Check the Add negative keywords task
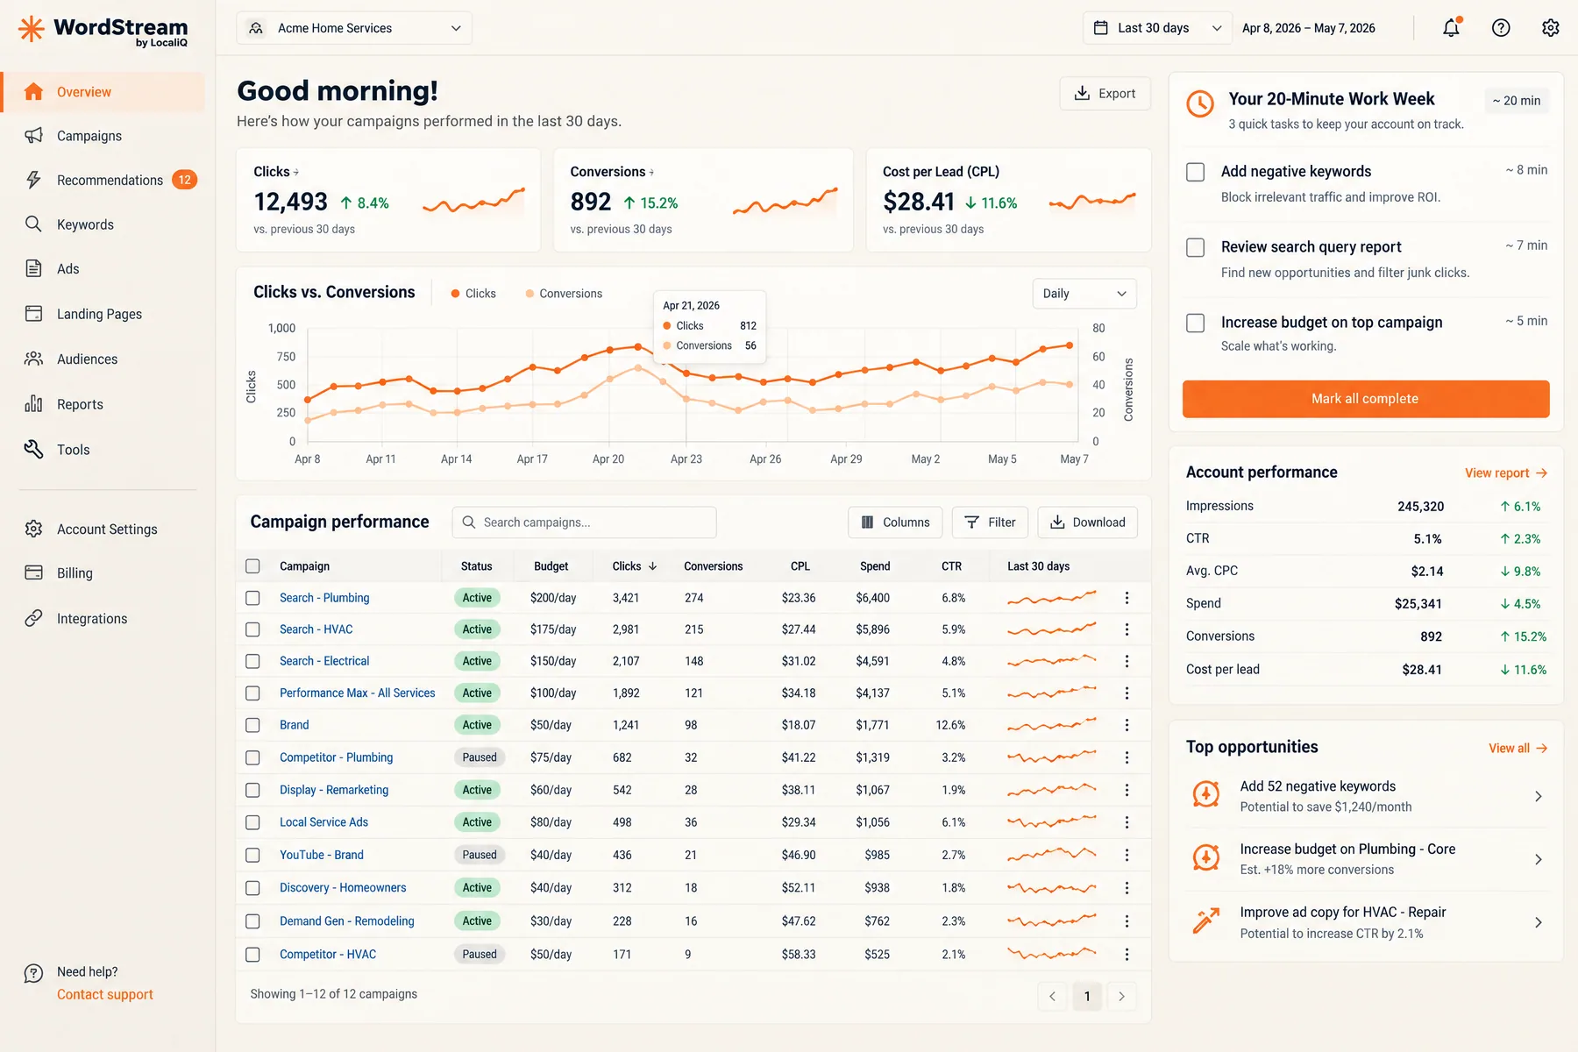 tap(1195, 172)
